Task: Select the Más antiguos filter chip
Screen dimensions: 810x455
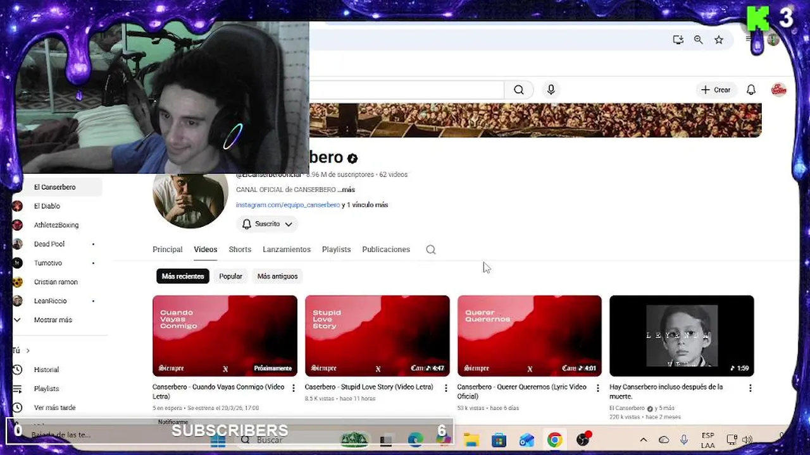Action: pyautogui.click(x=277, y=276)
